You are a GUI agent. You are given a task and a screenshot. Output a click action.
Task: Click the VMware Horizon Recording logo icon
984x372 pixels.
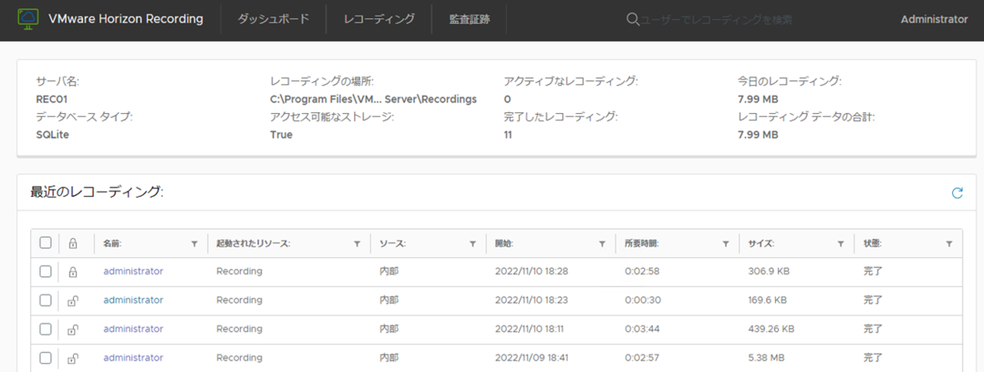point(28,19)
